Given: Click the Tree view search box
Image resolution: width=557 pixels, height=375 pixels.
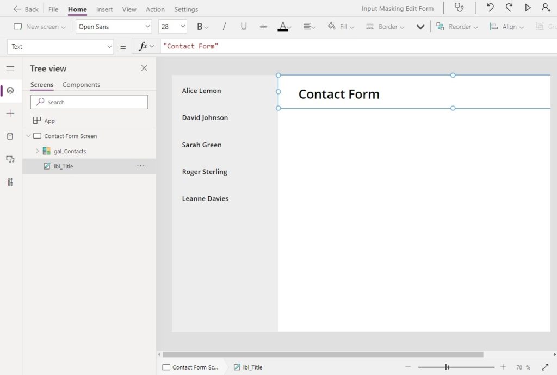Looking at the screenshot, I should pyautogui.click(x=89, y=102).
